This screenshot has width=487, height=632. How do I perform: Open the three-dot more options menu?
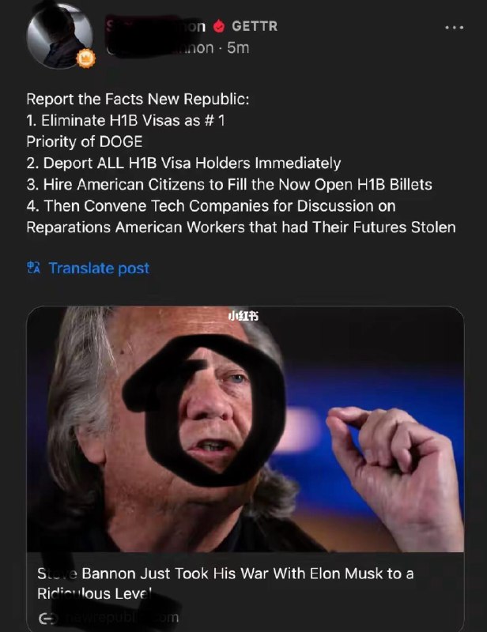[455, 28]
